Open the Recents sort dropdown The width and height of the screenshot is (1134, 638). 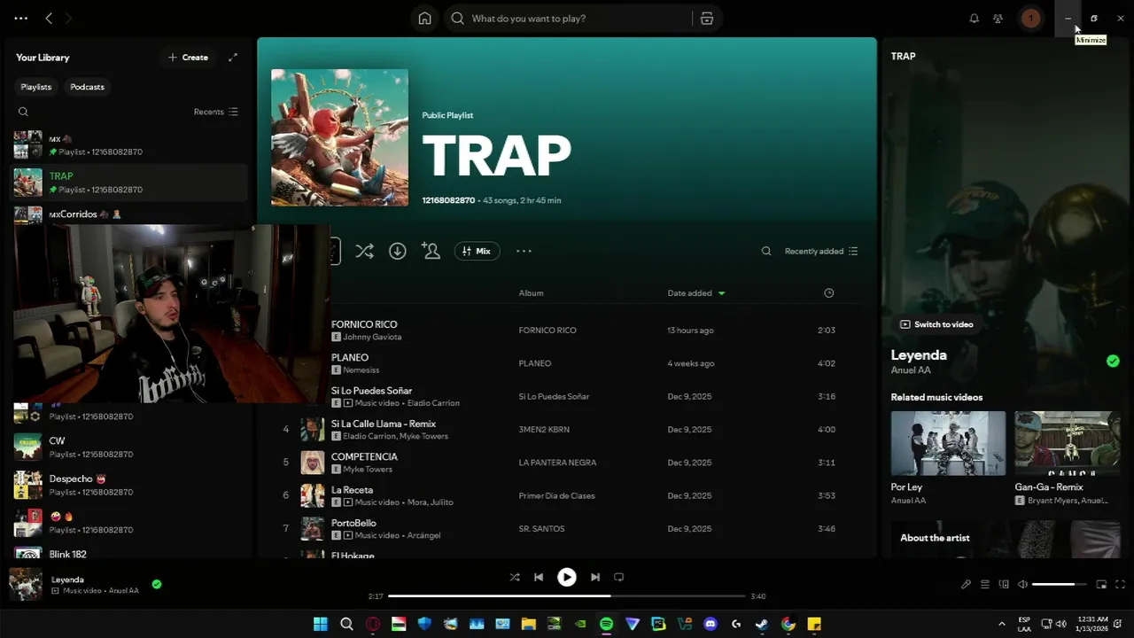[x=216, y=112]
